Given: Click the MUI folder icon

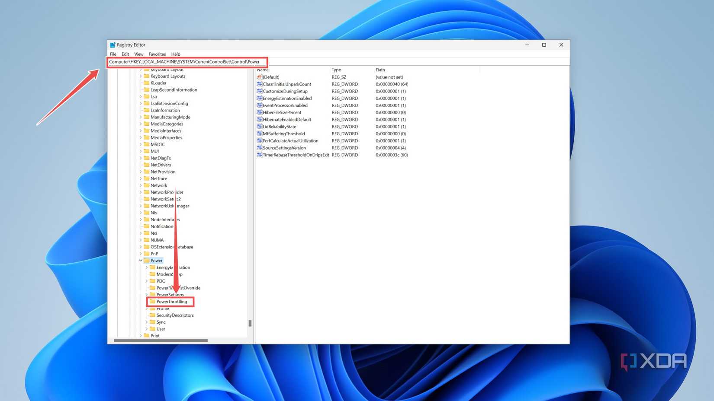Looking at the screenshot, I should tap(147, 151).
